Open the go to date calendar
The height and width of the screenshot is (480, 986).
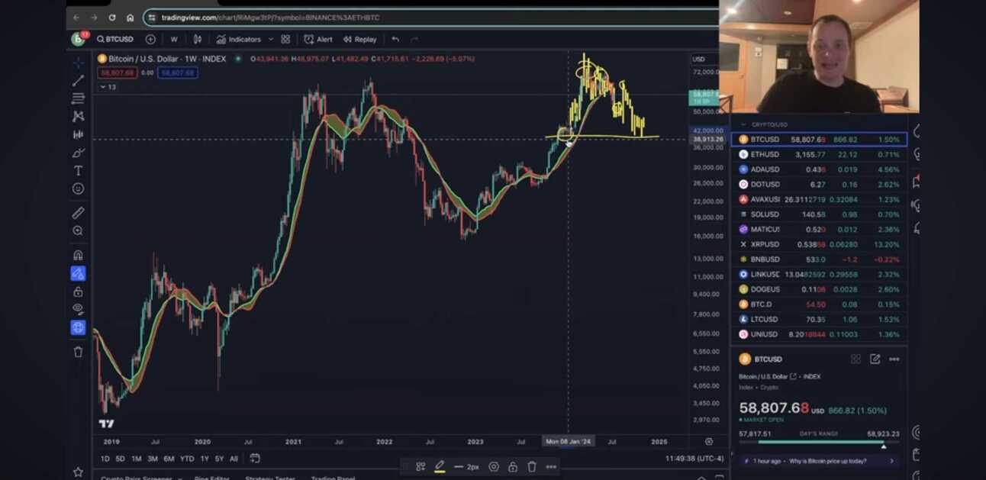pyautogui.click(x=255, y=459)
